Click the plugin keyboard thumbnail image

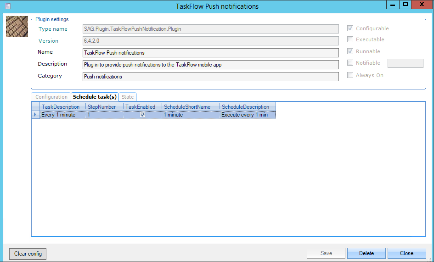point(17,27)
